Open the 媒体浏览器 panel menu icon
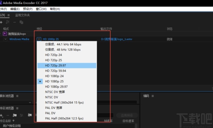This screenshot has height=128, width=213. pos(17,96)
